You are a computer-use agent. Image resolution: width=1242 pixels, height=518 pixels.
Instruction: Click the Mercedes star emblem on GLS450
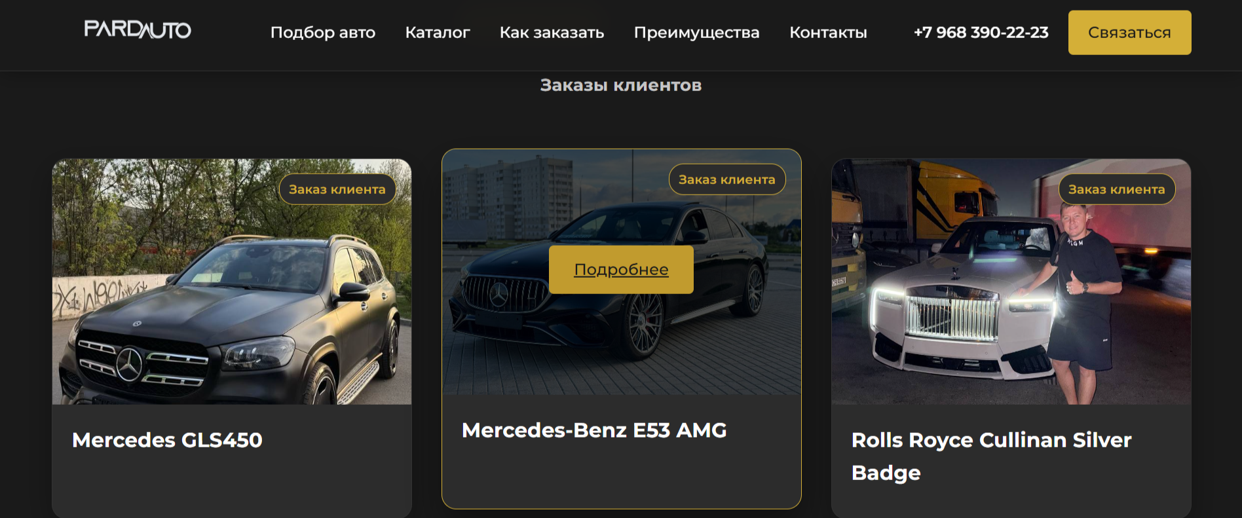(x=129, y=363)
